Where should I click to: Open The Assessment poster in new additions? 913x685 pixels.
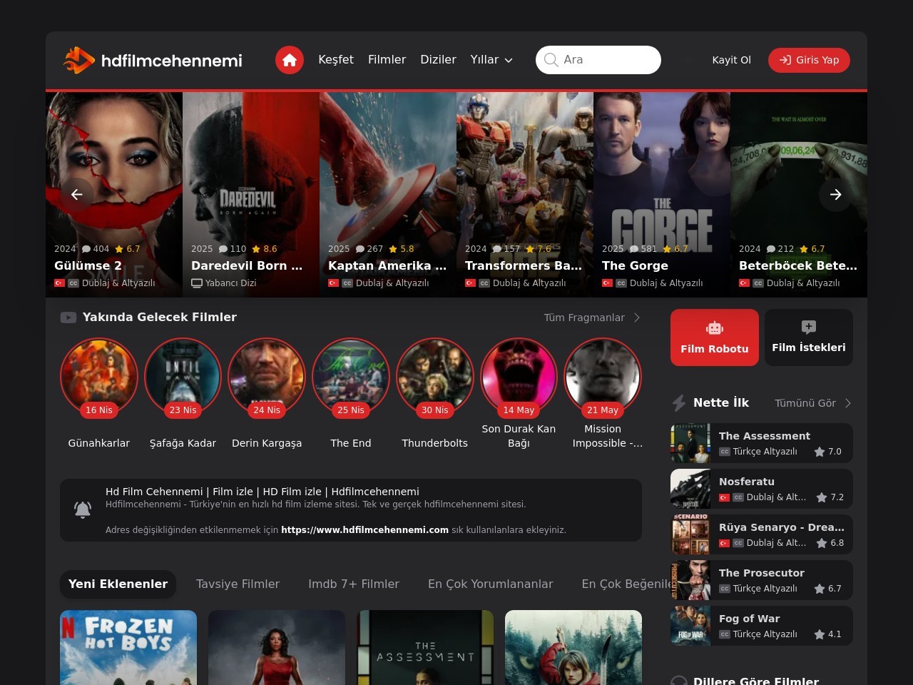tap(425, 647)
